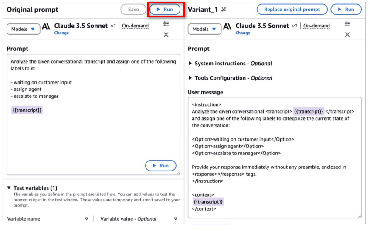This screenshot has height=231, width=370.
Task: Click the Anthropic logo in Original prompt panel
Action: click(46, 27)
